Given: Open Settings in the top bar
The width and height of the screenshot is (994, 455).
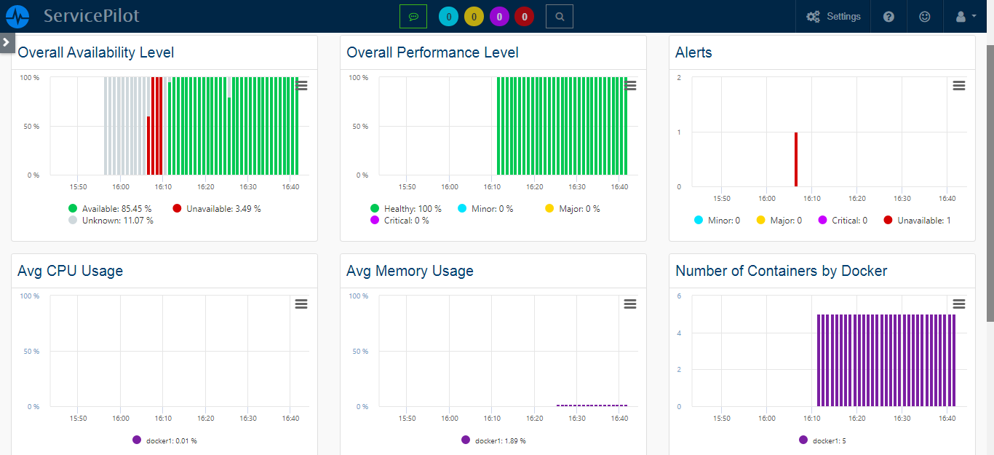Looking at the screenshot, I should click(x=834, y=16).
